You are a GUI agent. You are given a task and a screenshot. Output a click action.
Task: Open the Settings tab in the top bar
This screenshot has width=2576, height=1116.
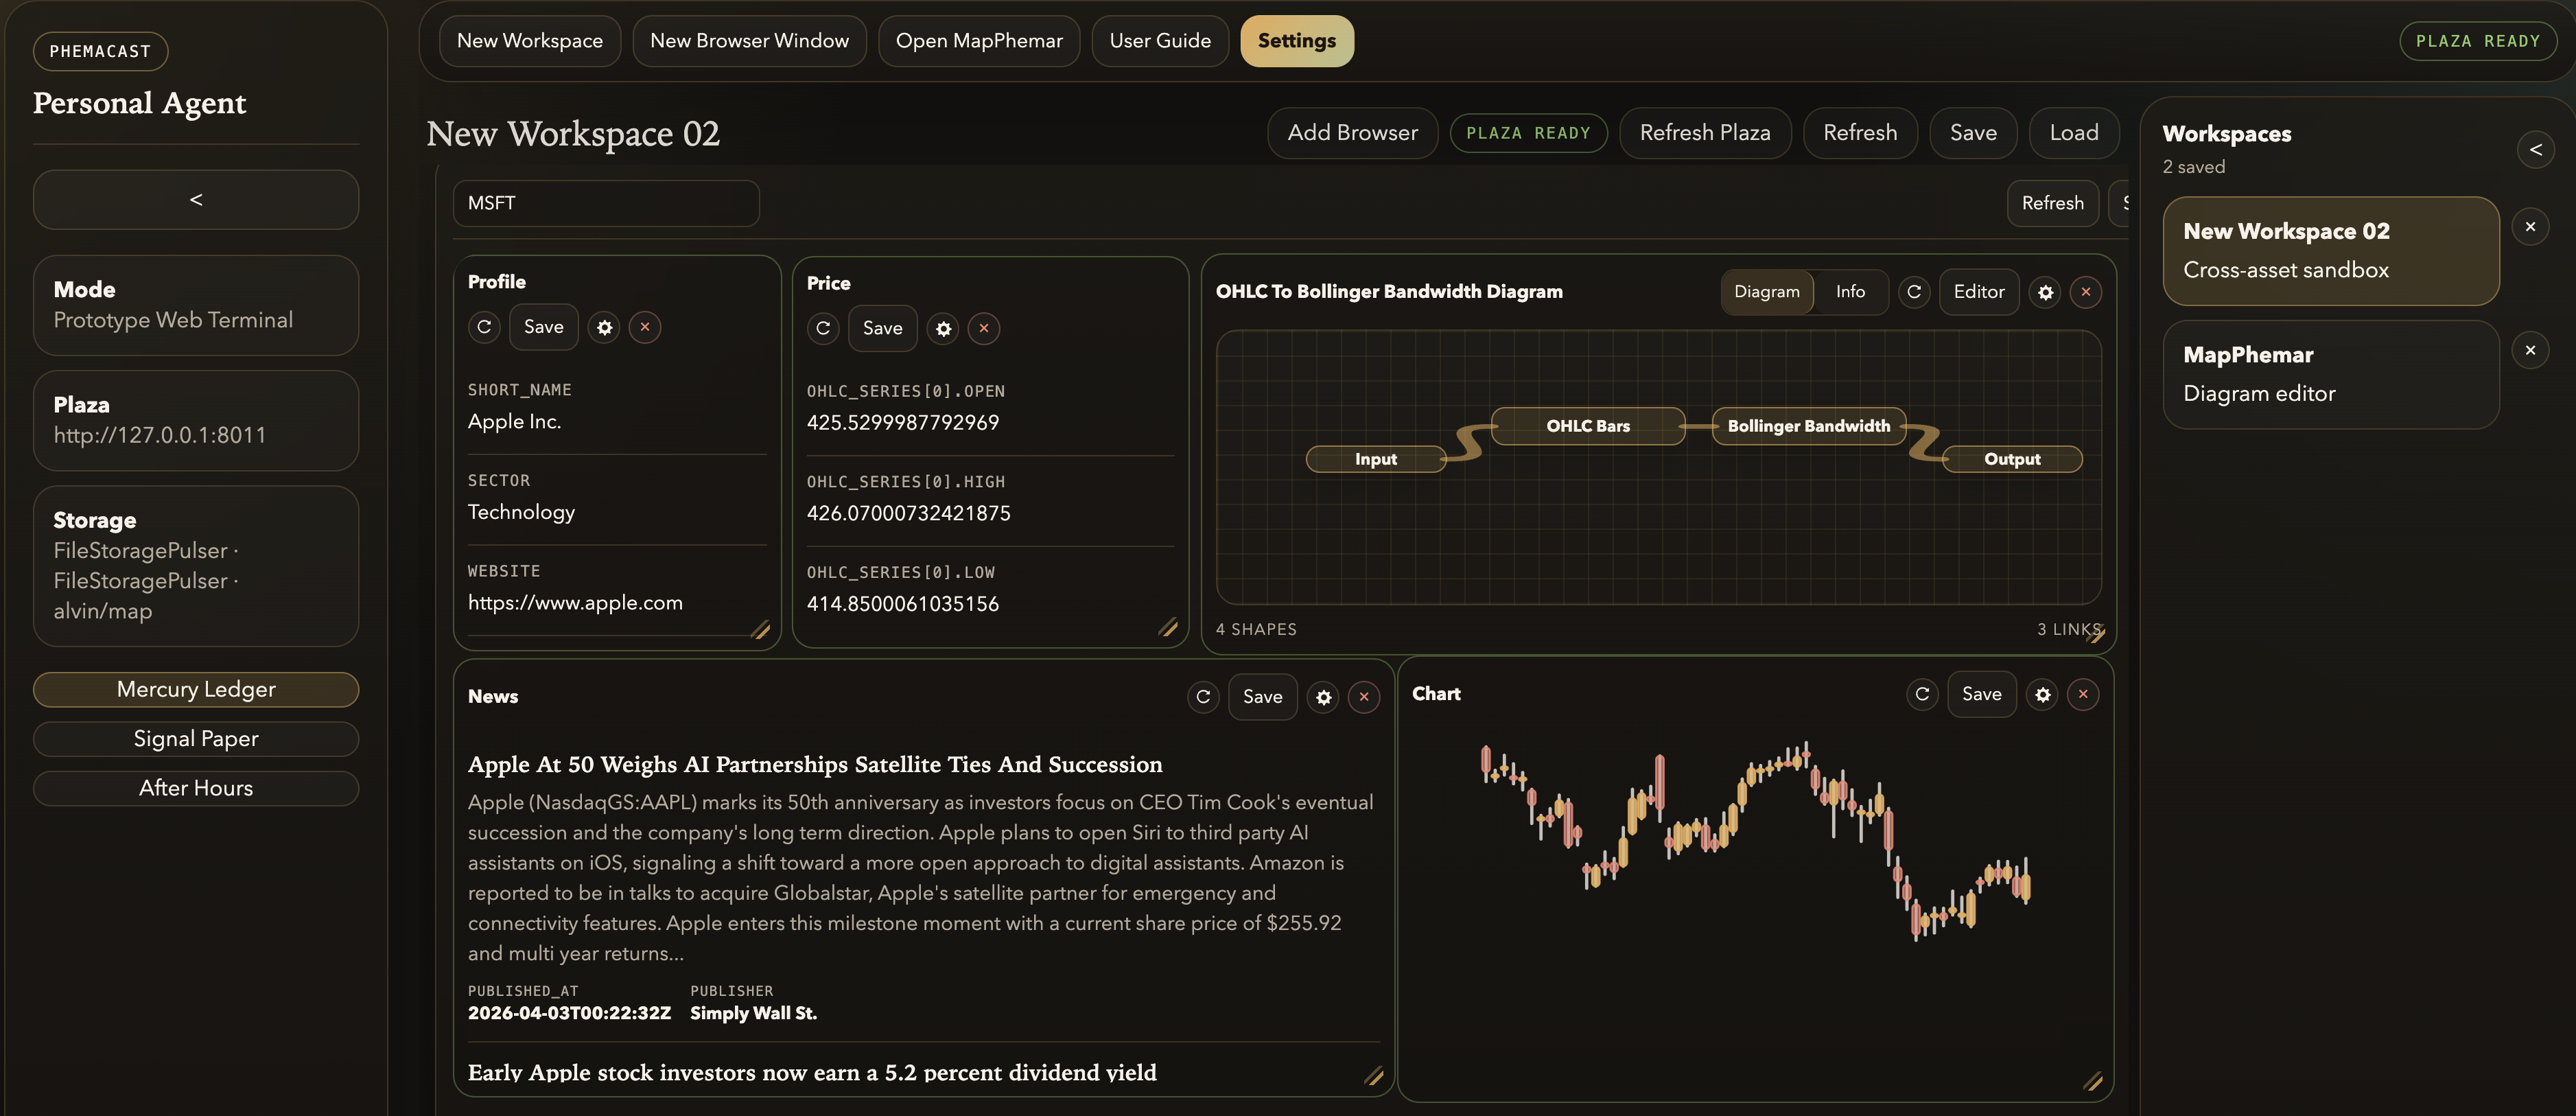tap(1296, 41)
